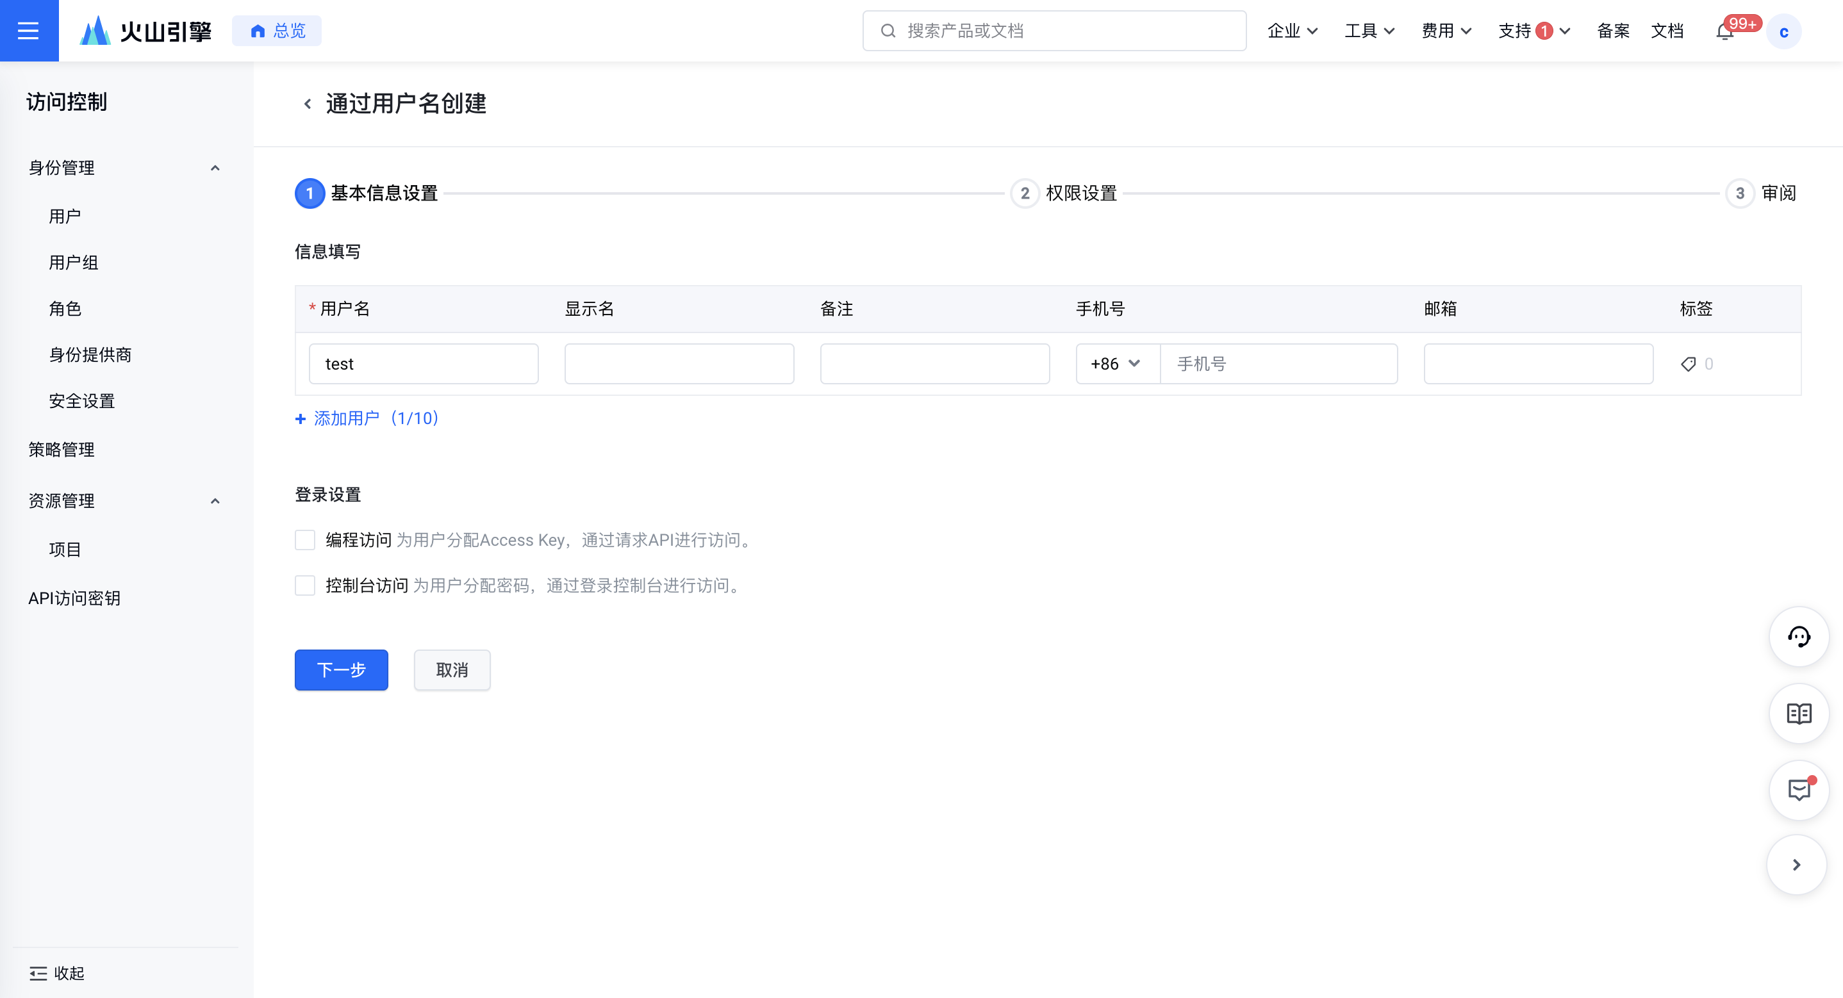Click the 下一步 button
Image resolution: width=1843 pixels, height=998 pixels.
click(x=342, y=669)
